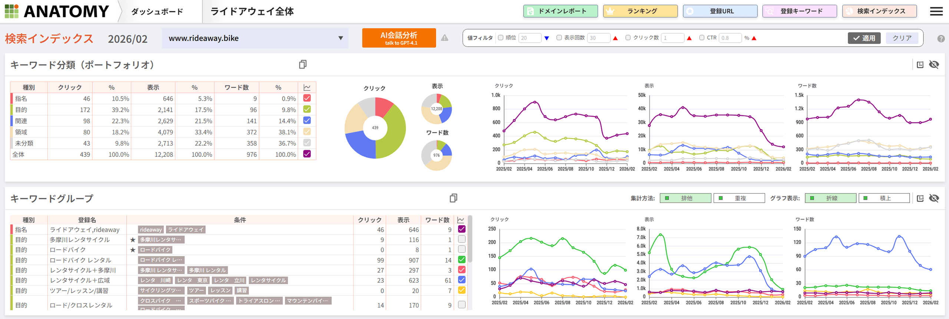
Task: Open the ドメインレポート tab
Action: coord(560,11)
